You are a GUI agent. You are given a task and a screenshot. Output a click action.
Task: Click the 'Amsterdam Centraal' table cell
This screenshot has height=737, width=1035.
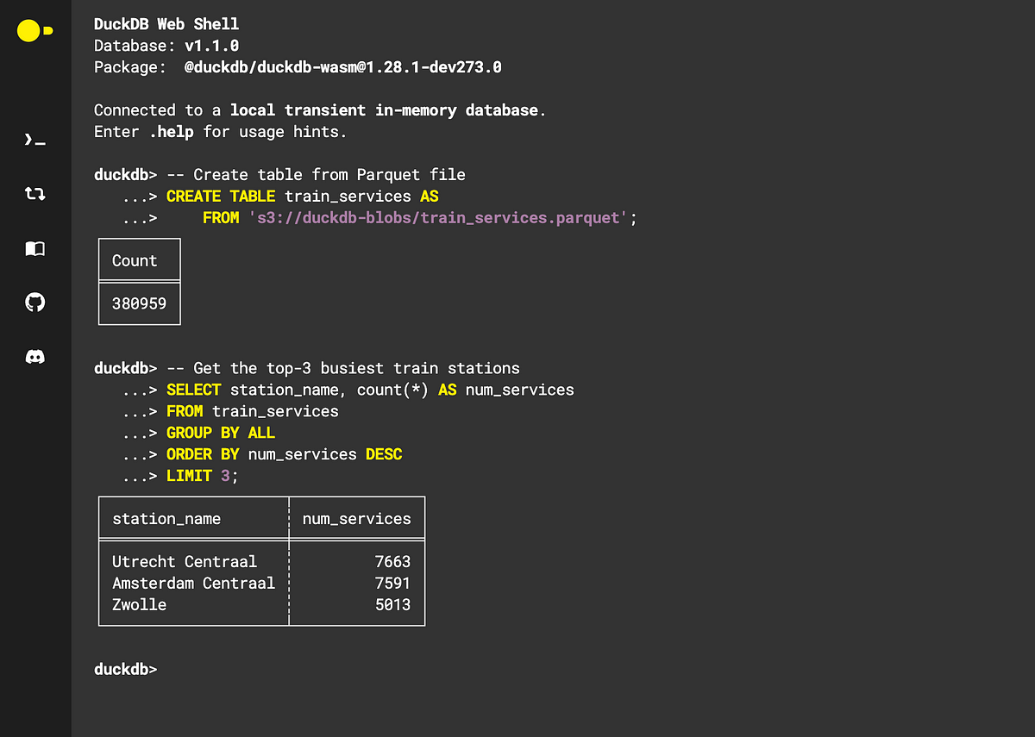click(x=194, y=583)
